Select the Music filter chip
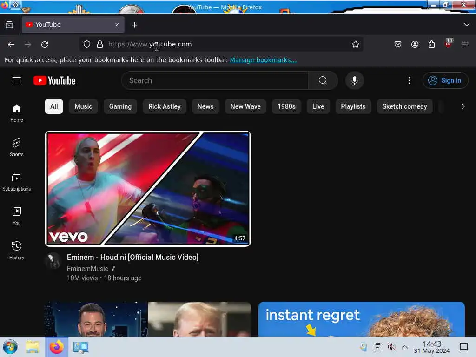Screen dimensions: 476x357 84,106
